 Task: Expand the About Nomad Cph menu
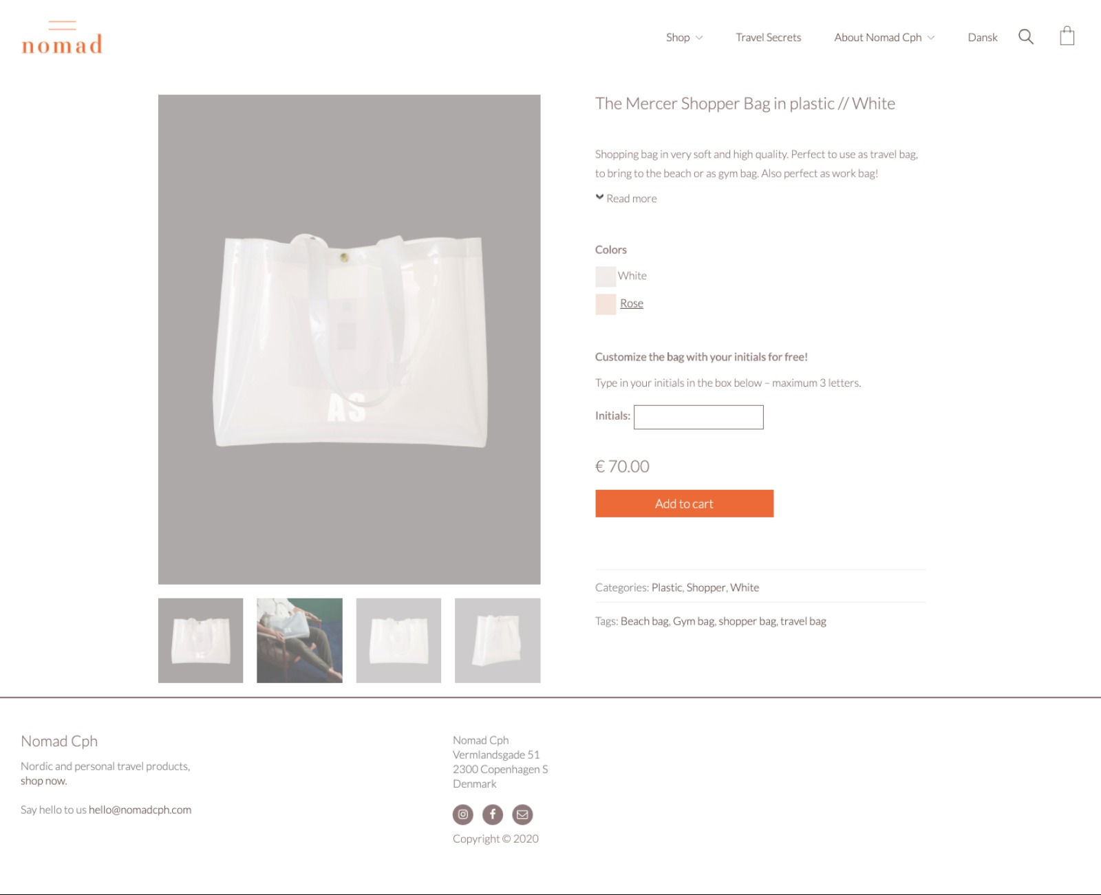pos(884,37)
